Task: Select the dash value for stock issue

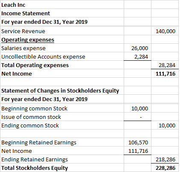Action: coord(141,117)
